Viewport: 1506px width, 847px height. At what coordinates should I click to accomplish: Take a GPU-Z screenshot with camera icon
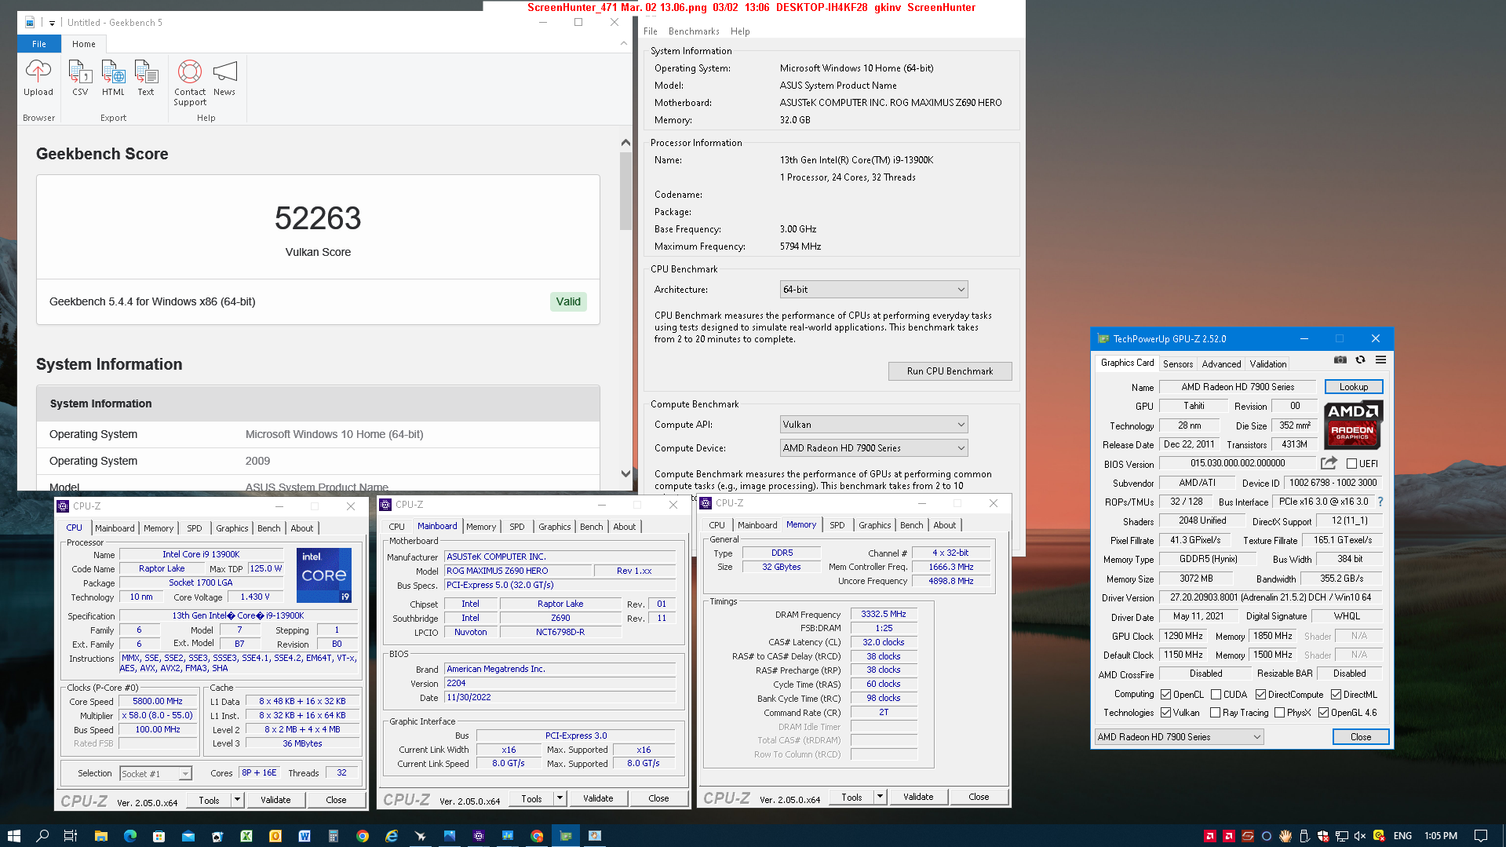coord(1340,360)
